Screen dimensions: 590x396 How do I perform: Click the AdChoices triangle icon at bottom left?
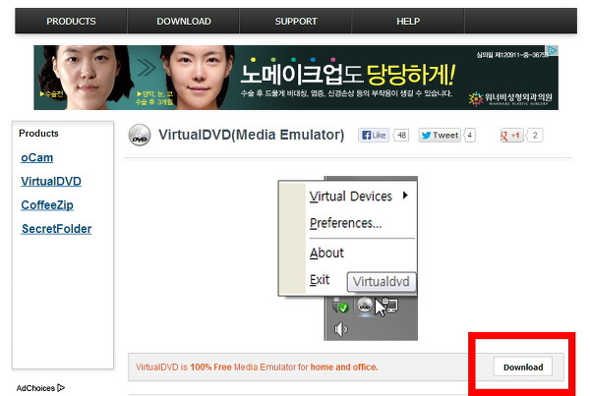61,388
